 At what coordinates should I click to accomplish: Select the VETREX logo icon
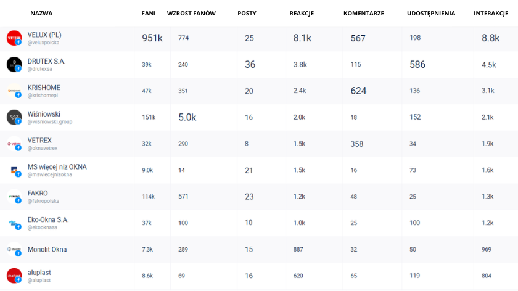[x=14, y=144]
